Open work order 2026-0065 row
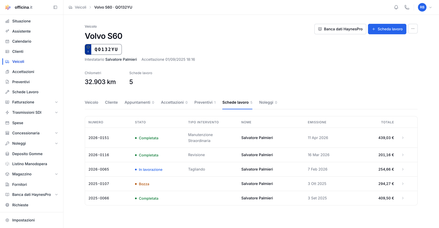The image size is (439, 228). tap(251, 169)
